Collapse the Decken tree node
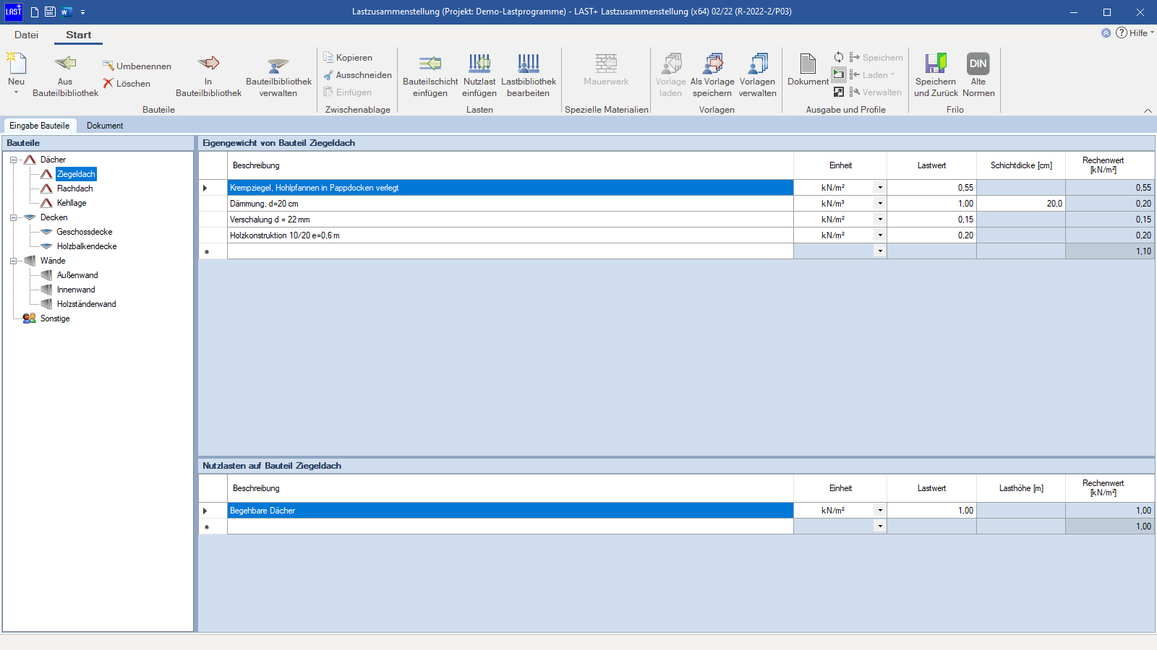The width and height of the screenshot is (1157, 650). tap(13, 217)
